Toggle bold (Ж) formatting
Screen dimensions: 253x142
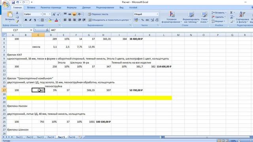coord(26,20)
